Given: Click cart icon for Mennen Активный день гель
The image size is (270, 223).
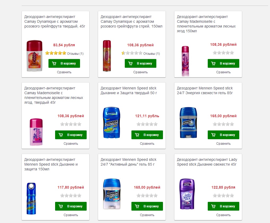Looking at the screenshot, I should tap(137, 206).
